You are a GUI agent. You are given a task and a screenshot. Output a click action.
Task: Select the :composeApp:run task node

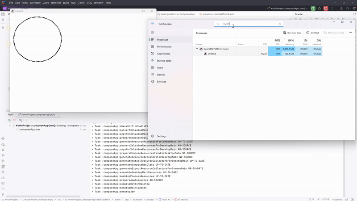click(29, 130)
